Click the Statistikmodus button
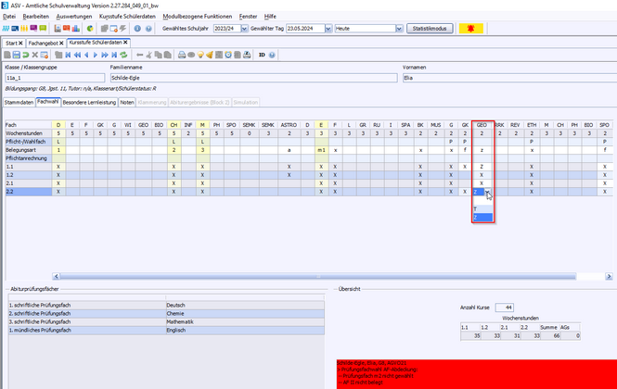This screenshot has width=617, height=389. pyautogui.click(x=432, y=29)
